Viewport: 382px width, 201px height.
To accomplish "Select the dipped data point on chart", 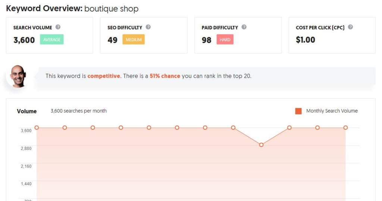I will click(x=261, y=145).
